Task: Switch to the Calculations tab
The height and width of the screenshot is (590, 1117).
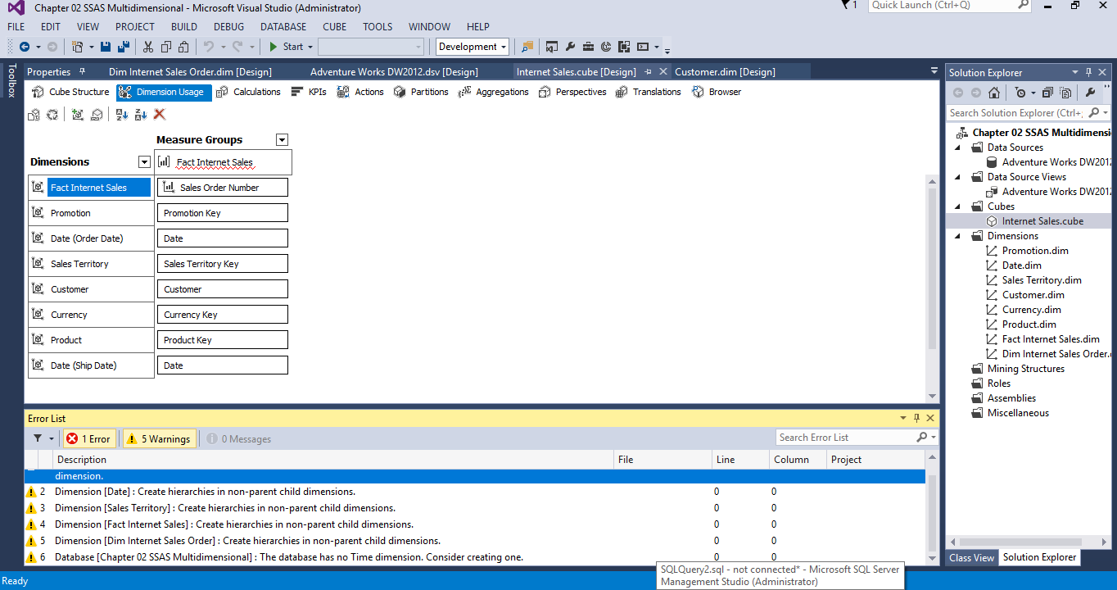Action: pos(249,92)
